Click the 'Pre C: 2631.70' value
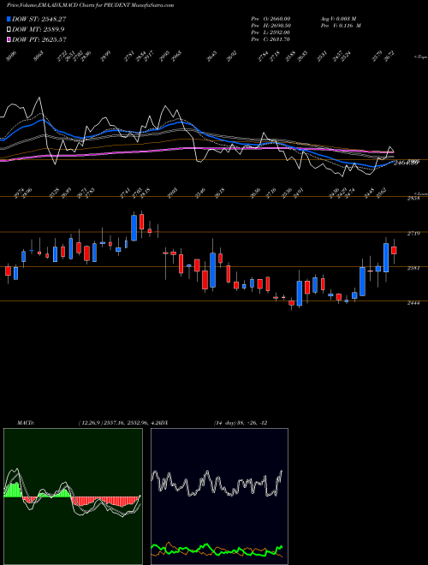 tap(270, 39)
